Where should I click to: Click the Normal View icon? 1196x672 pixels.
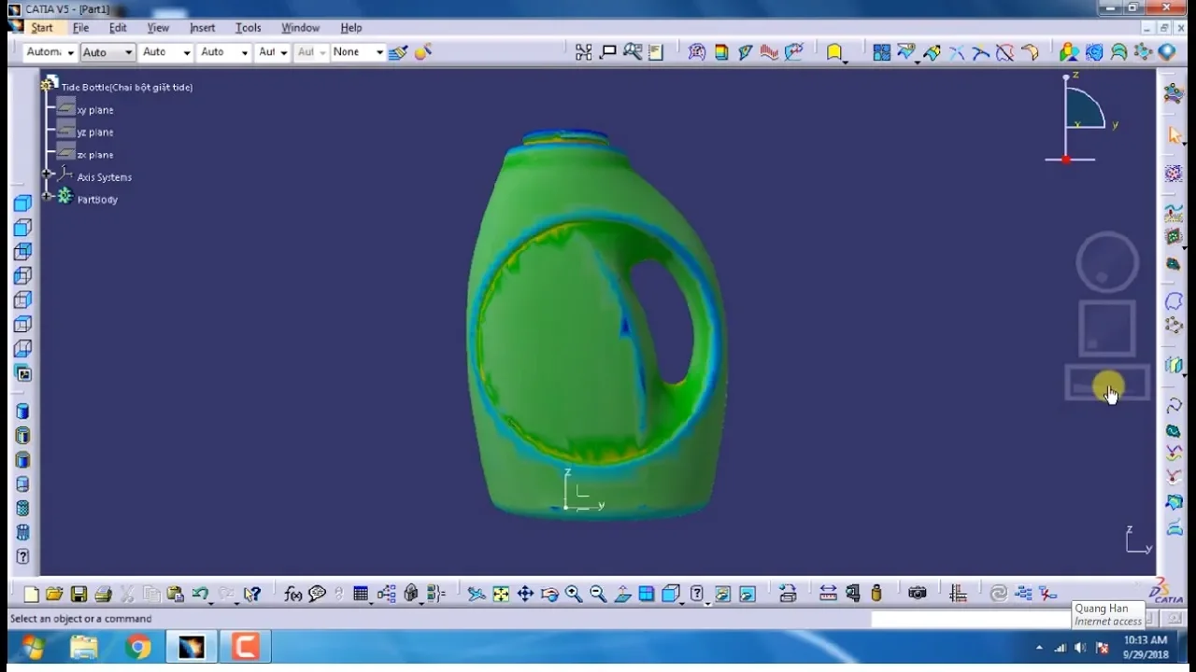pyautogui.click(x=622, y=594)
